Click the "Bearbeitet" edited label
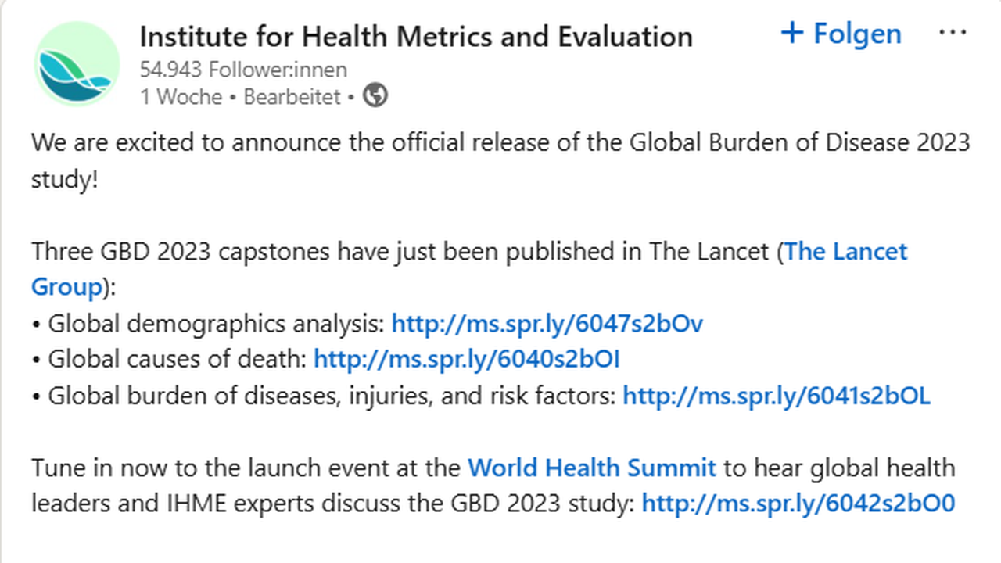1001x563 pixels. (x=292, y=97)
